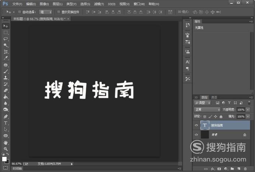Create a new group folder icon

232,169
